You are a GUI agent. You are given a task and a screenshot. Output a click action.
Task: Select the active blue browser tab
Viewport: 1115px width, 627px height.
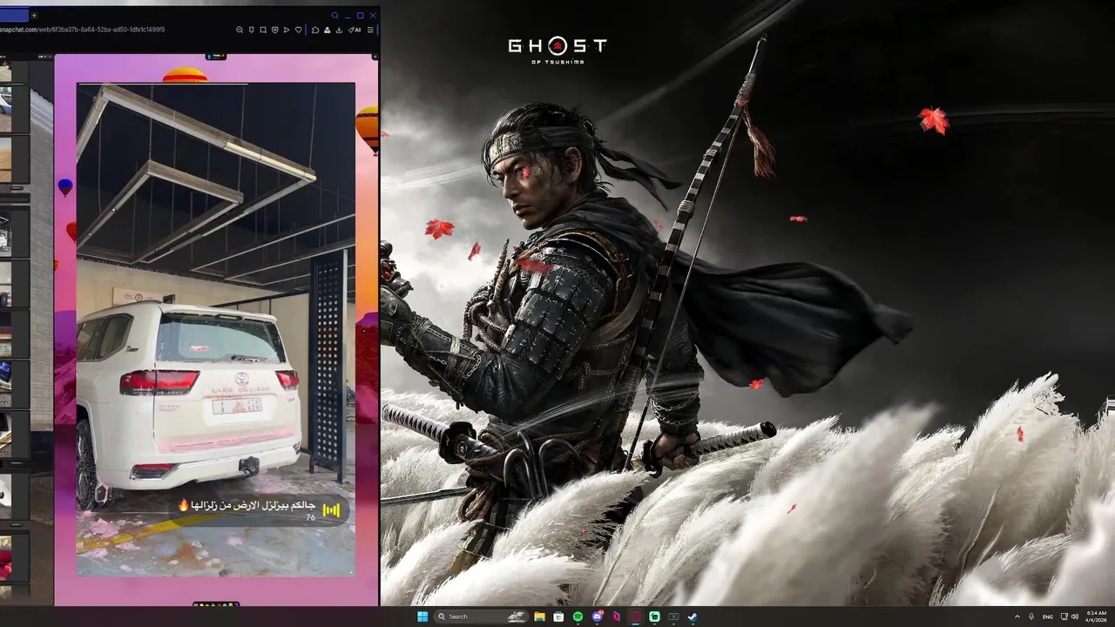click(x=14, y=16)
